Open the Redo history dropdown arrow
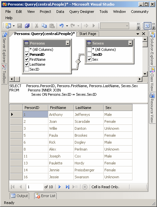The height and width of the screenshot is (207, 157). (78, 26)
